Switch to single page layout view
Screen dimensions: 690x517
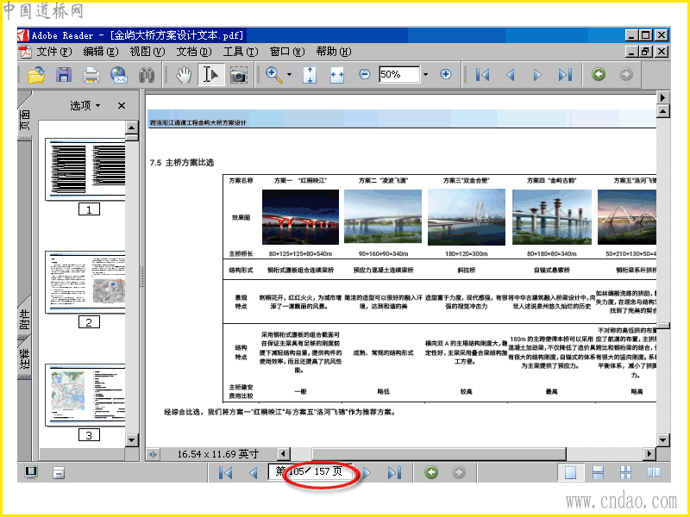[x=570, y=472]
